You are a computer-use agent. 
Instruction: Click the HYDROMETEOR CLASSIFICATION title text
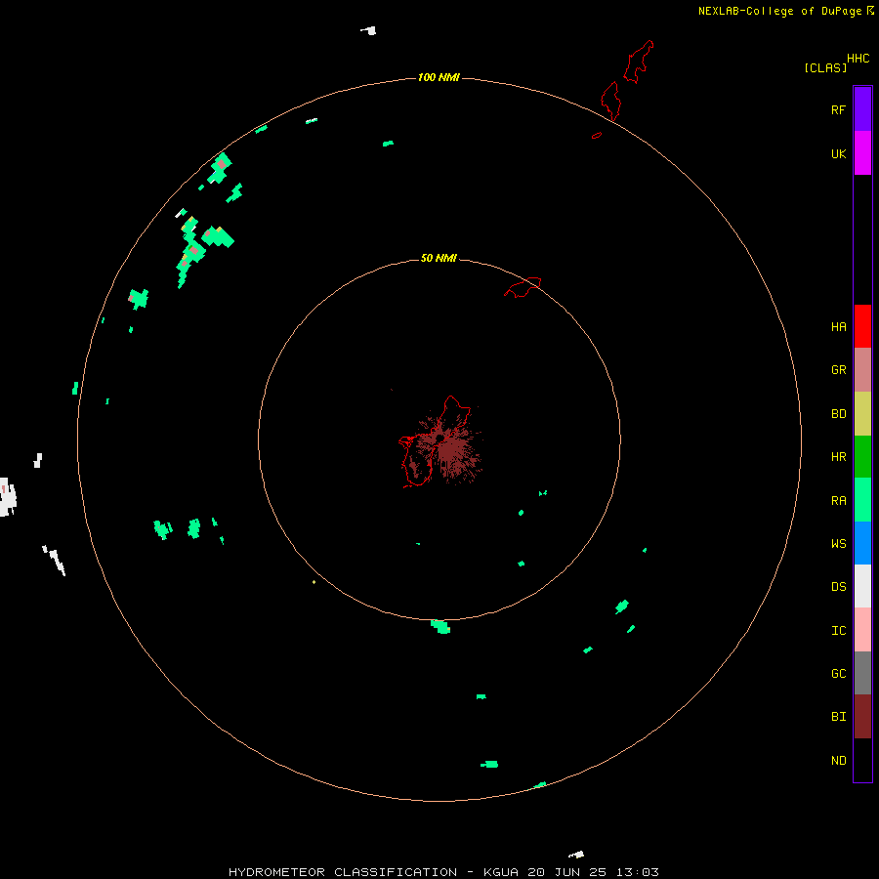click(343, 872)
